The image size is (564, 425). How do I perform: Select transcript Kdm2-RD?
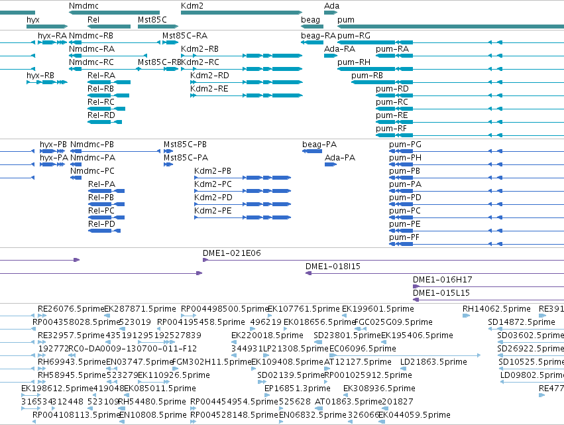click(x=247, y=82)
